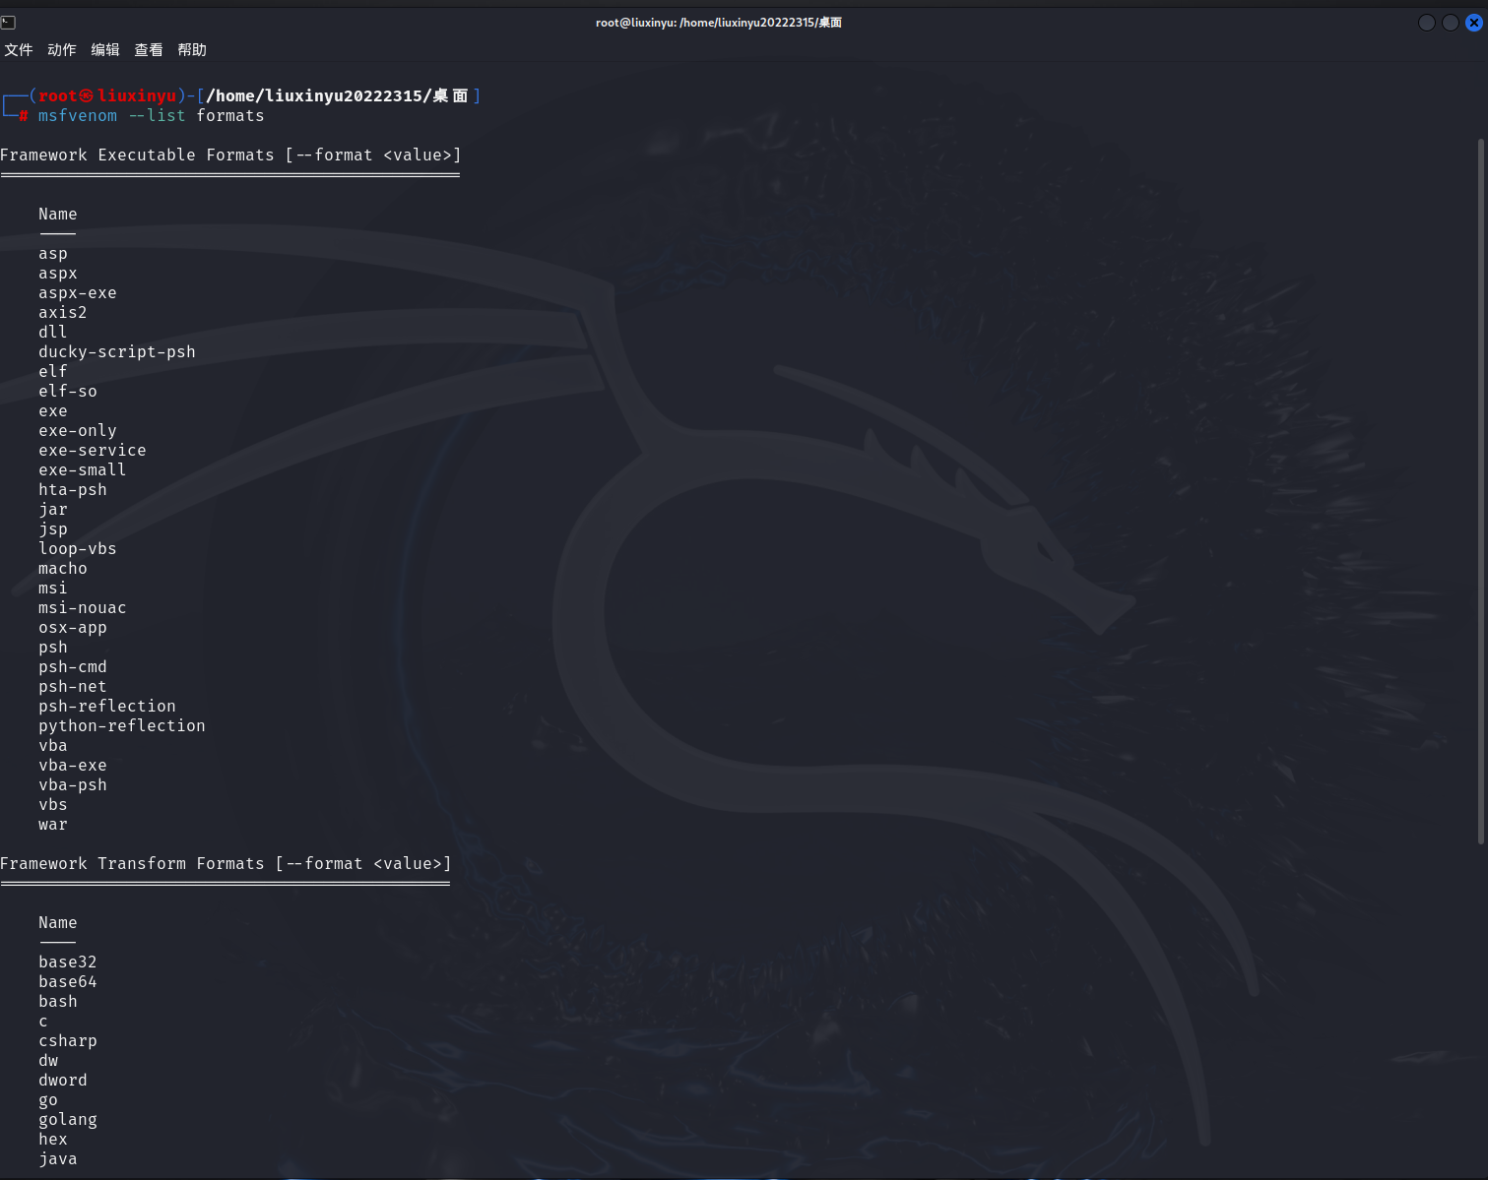Viewport: 1488px width, 1180px height.
Task: Click the 'aspx-exe' format entry
Action: 78,293
